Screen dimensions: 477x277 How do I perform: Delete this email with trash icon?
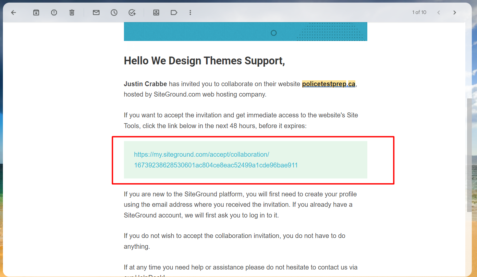[72, 13]
